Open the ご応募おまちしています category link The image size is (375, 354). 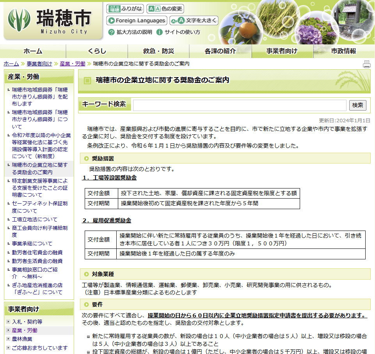40,348
